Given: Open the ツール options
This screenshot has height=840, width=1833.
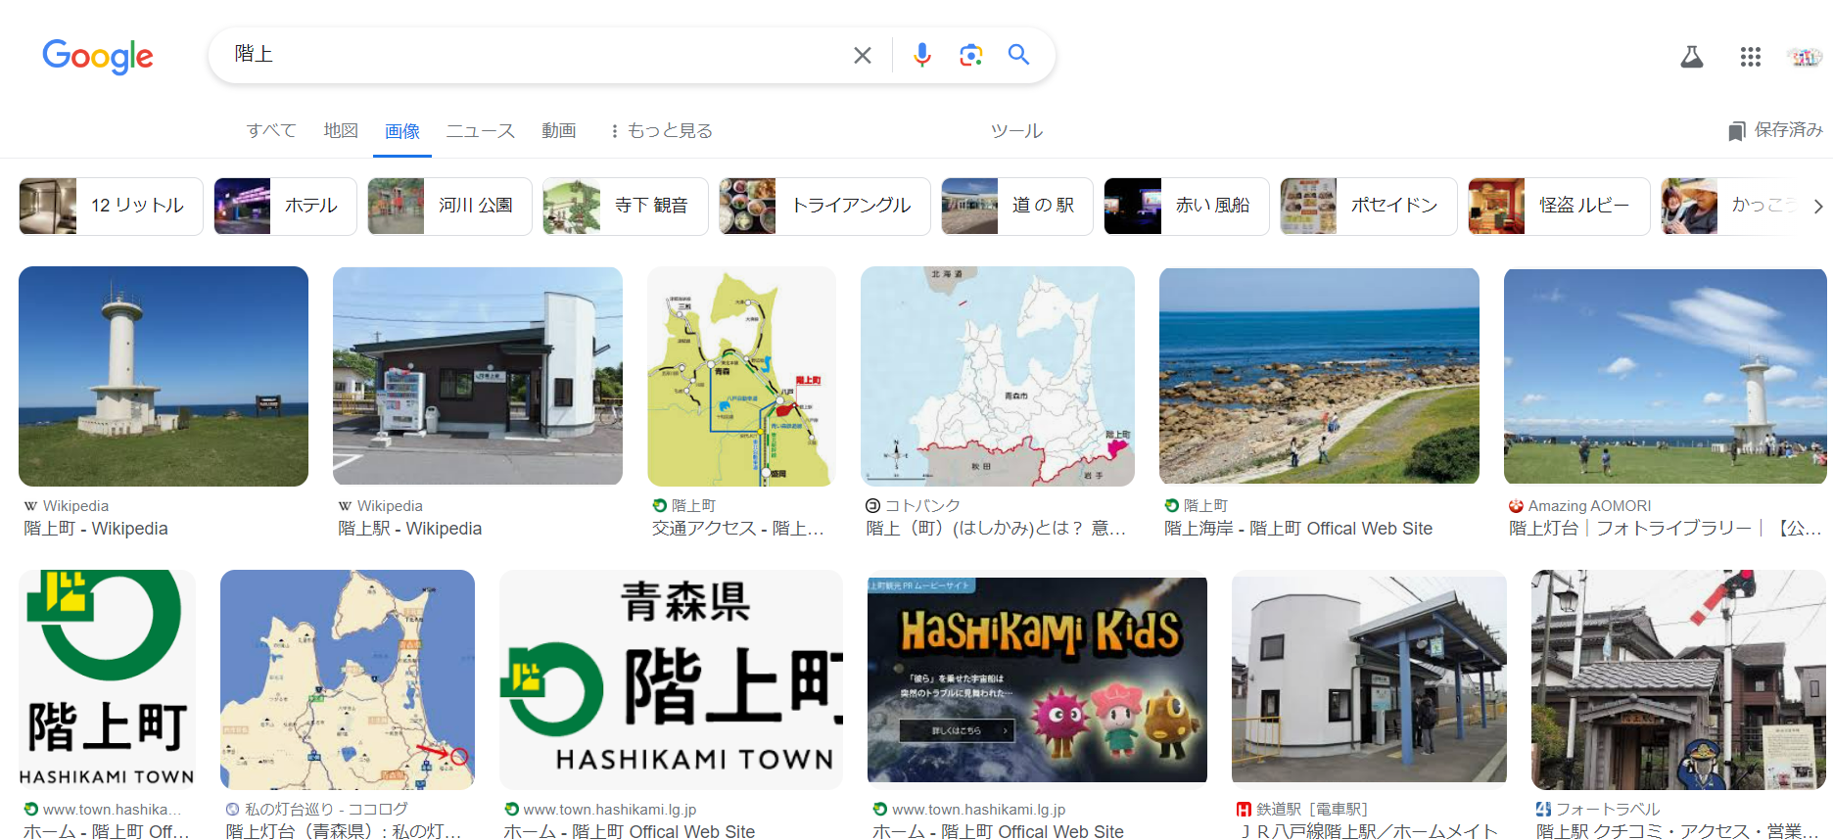Looking at the screenshot, I should pos(1016,131).
